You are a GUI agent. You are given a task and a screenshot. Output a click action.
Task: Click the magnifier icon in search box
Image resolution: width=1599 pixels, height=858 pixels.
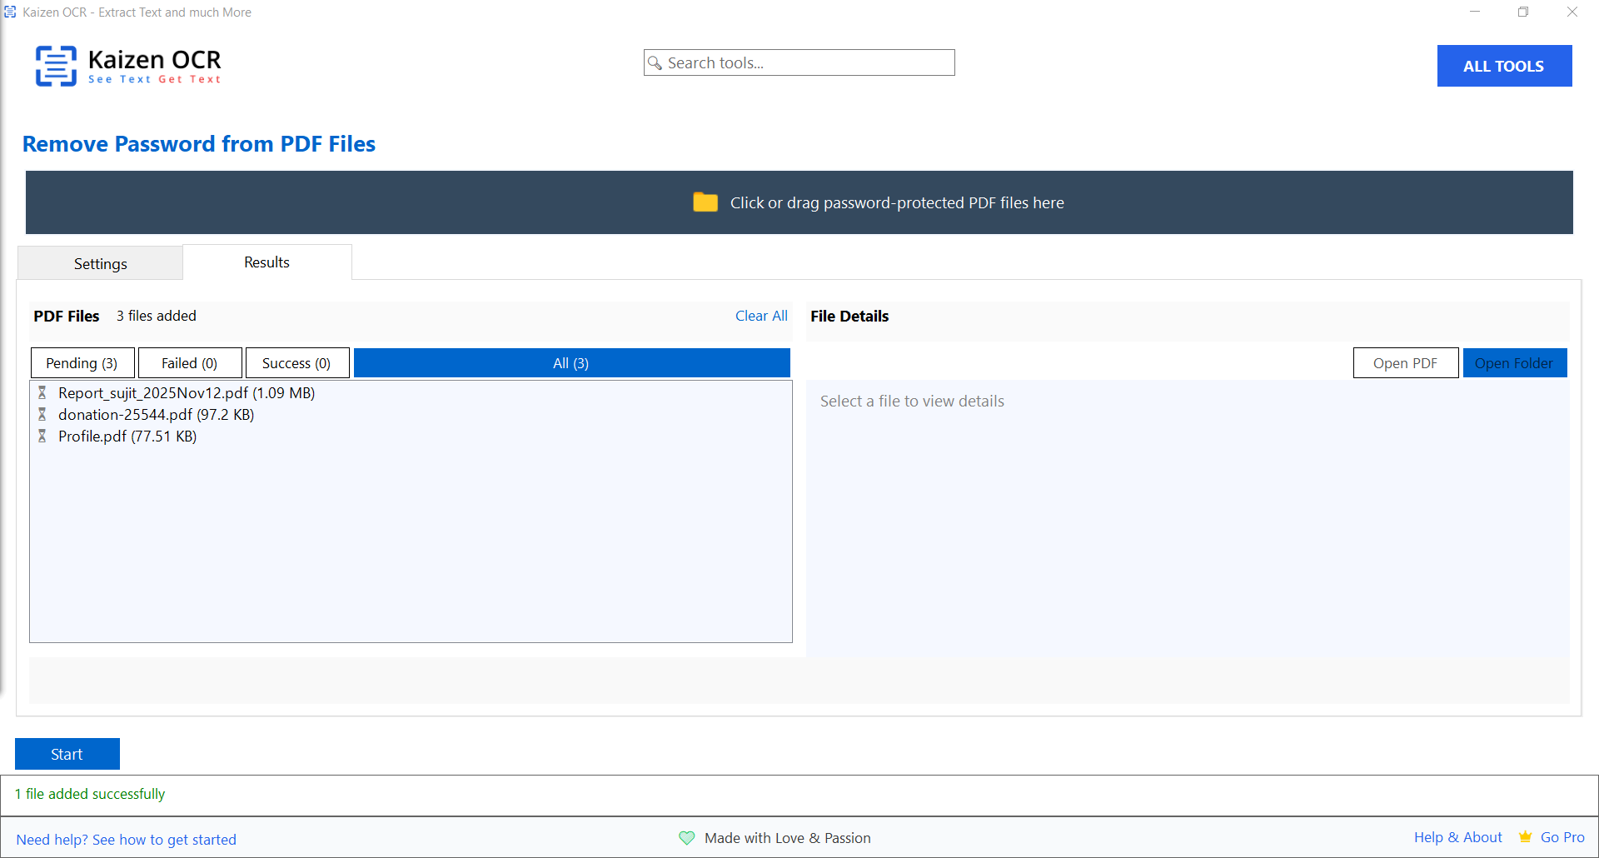coord(655,63)
